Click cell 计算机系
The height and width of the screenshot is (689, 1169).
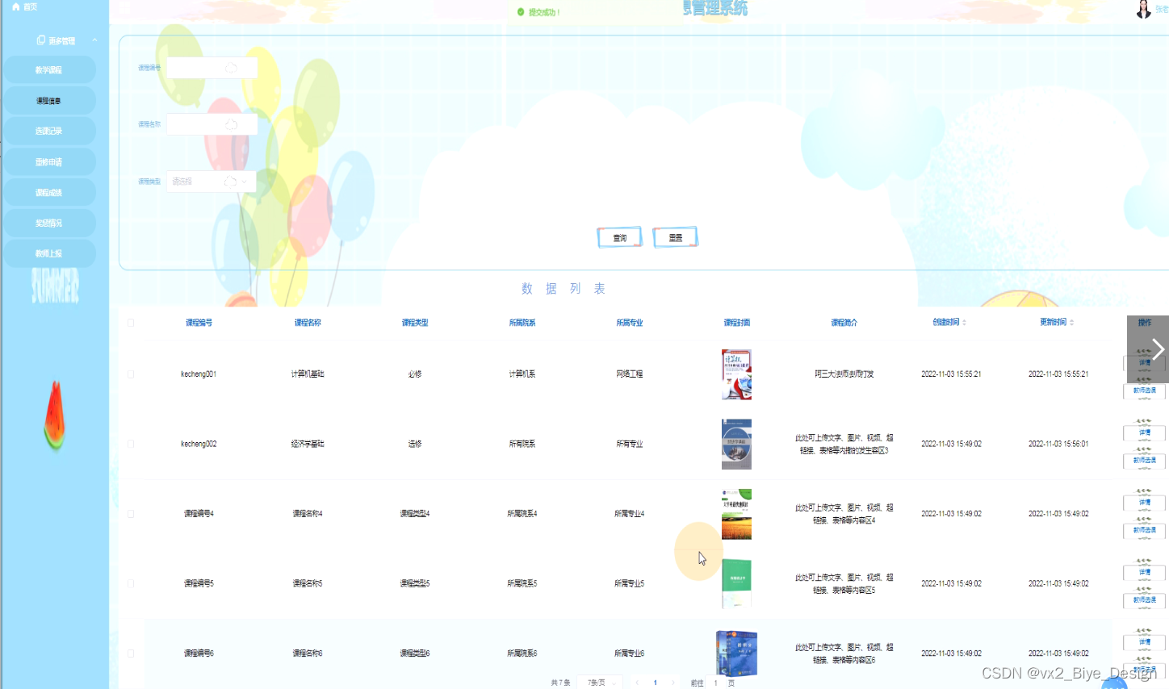pos(522,374)
